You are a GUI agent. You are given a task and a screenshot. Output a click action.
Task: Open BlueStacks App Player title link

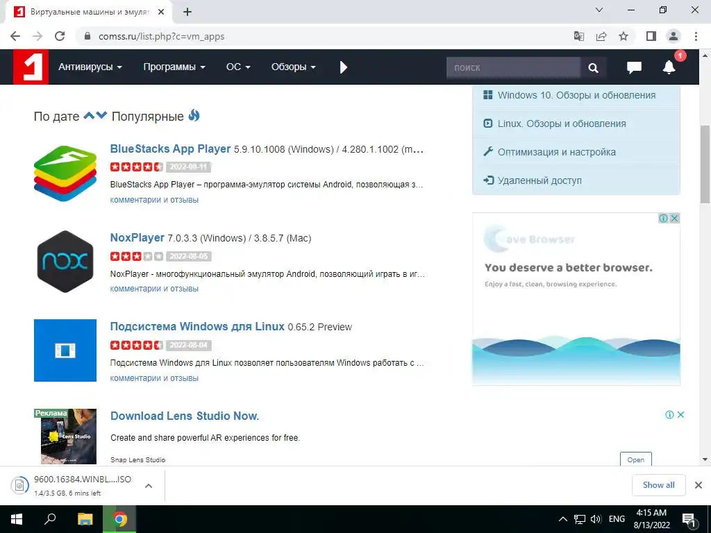(x=170, y=149)
